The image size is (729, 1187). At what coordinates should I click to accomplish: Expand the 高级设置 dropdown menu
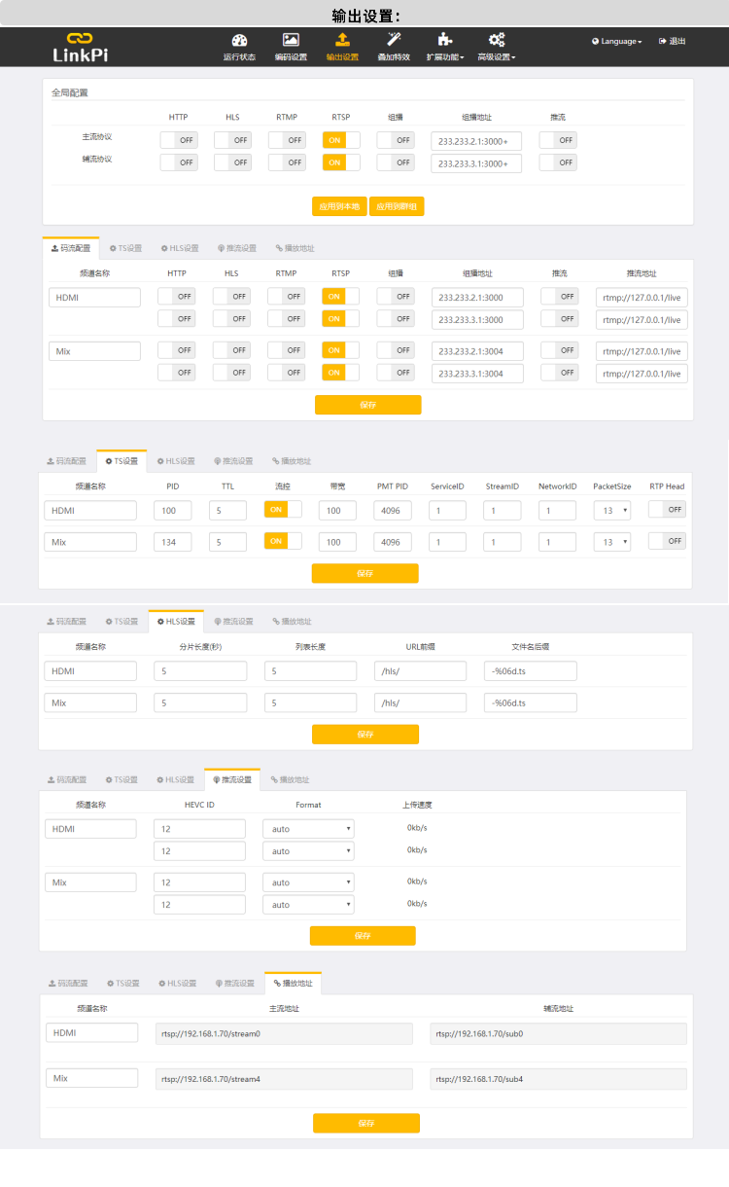click(497, 56)
